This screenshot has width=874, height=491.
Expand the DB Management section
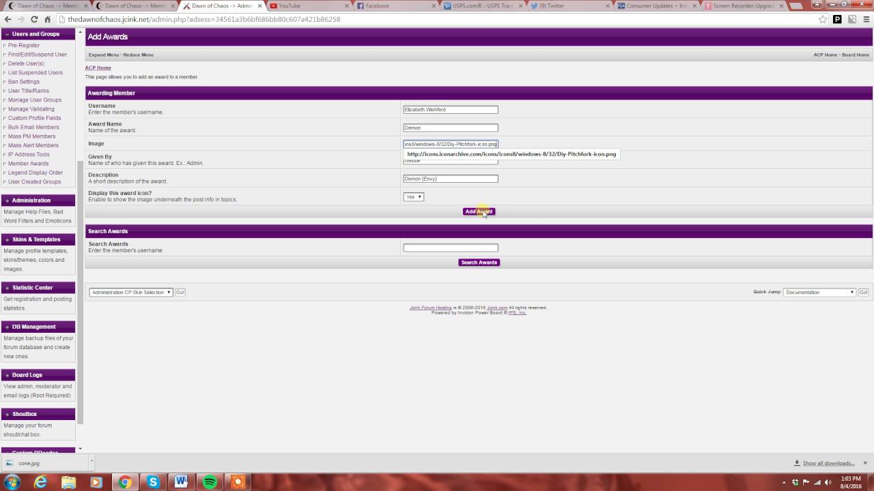pos(7,327)
